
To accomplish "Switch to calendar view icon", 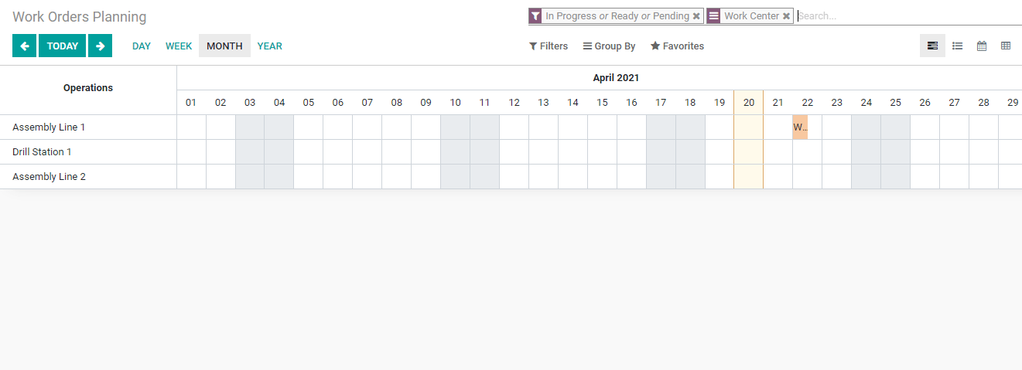I will [x=982, y=46].
